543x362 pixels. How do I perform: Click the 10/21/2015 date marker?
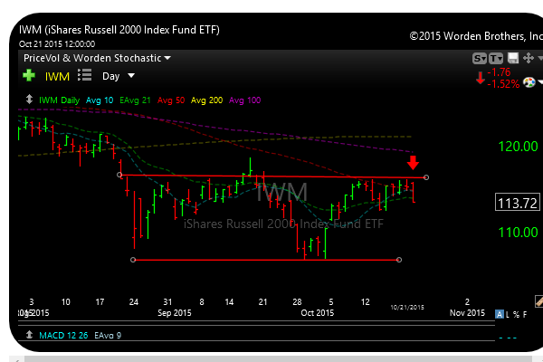pos(407,308)
